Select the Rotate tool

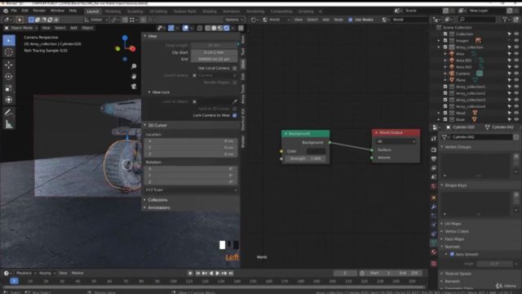click(9, 76)
